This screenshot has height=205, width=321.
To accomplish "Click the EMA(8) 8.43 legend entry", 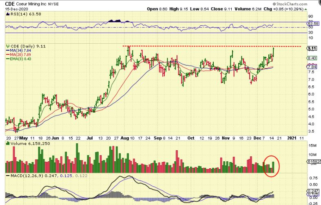I will (x=20, y=59).
